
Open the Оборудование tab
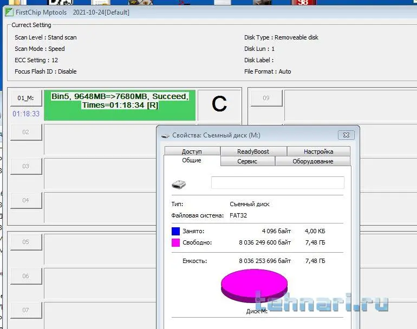pyautogui.click(x=313, y=161)
